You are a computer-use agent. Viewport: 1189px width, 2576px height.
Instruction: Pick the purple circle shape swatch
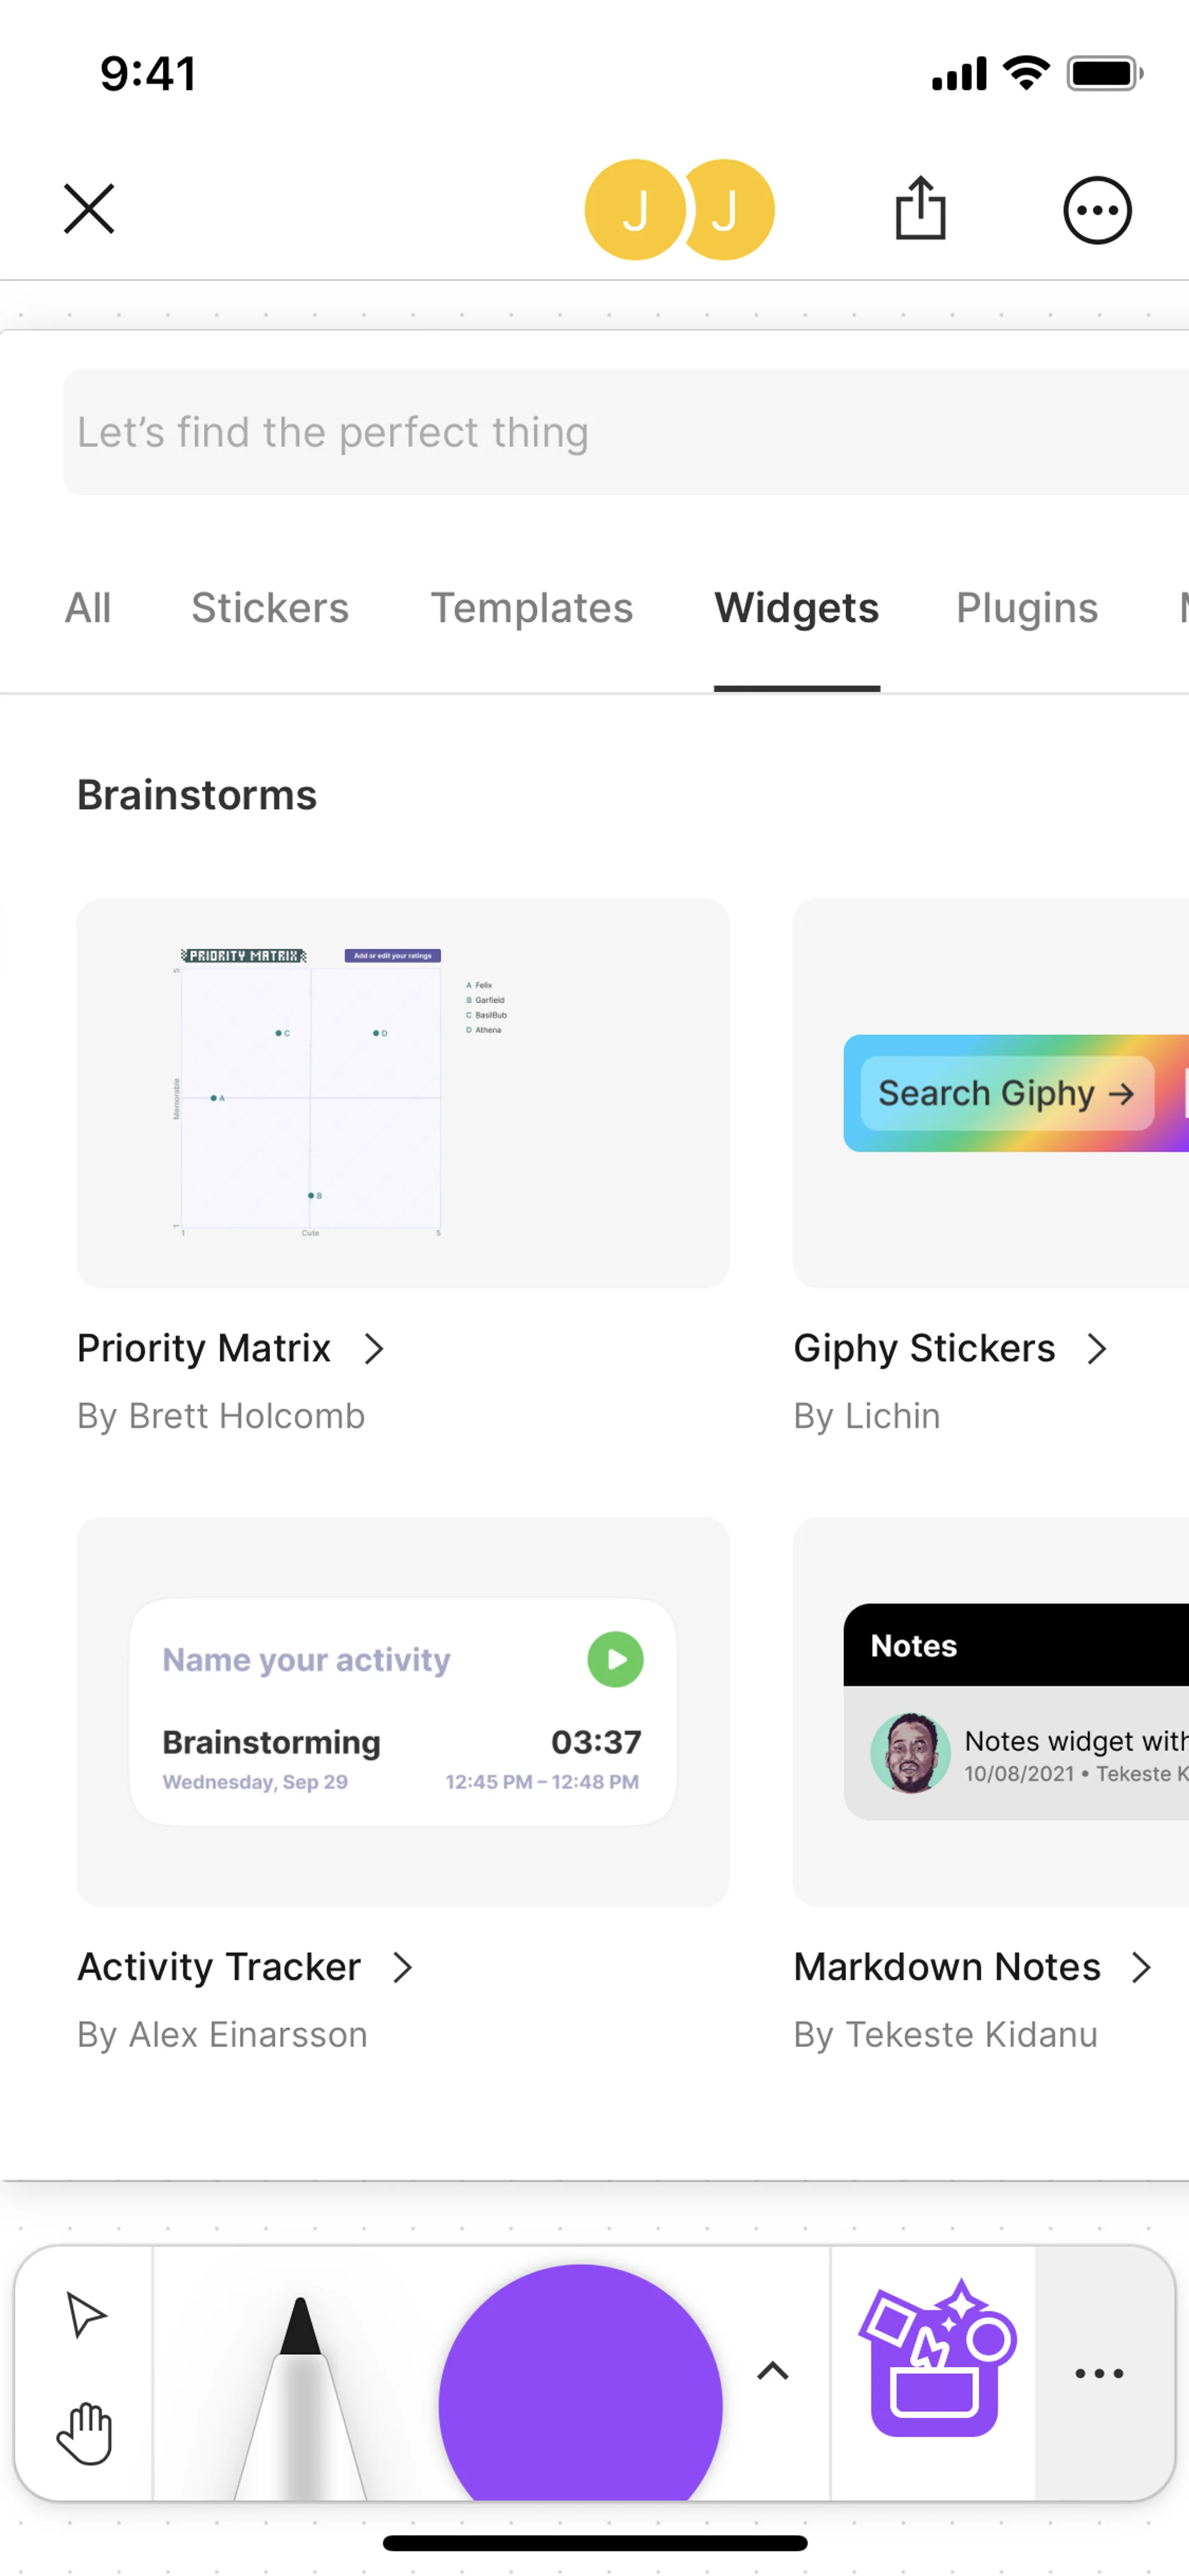click(x=580, y=2390)
